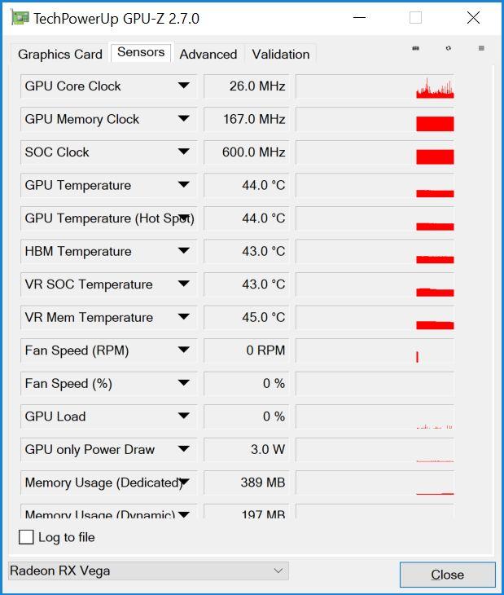Image resolution: width=504 pixels, height=595 pixels.
Task: Click the Close button
Action: tap(448, 575)
